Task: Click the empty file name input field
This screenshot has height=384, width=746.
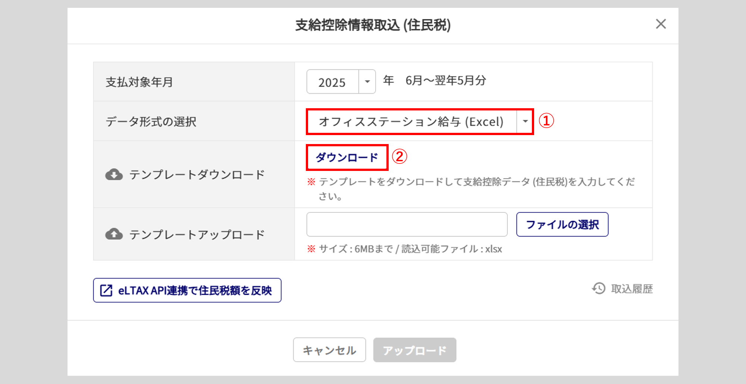Action: pos(407,224)
